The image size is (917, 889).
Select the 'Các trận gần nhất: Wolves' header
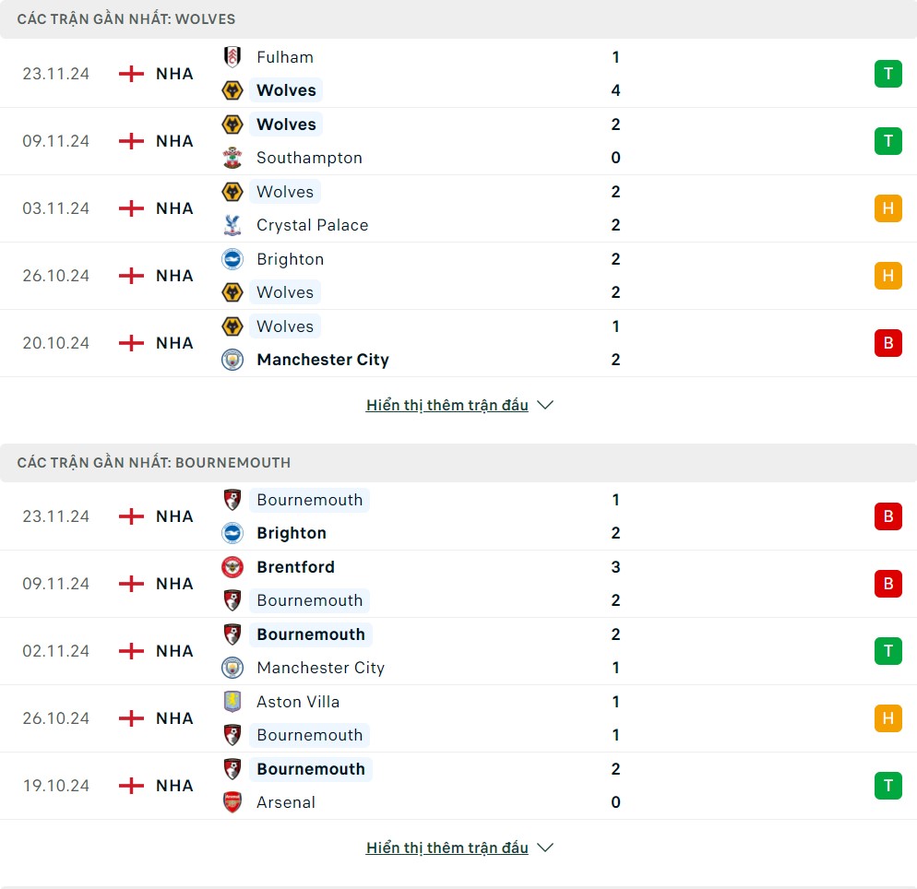(x=126, y=19)
